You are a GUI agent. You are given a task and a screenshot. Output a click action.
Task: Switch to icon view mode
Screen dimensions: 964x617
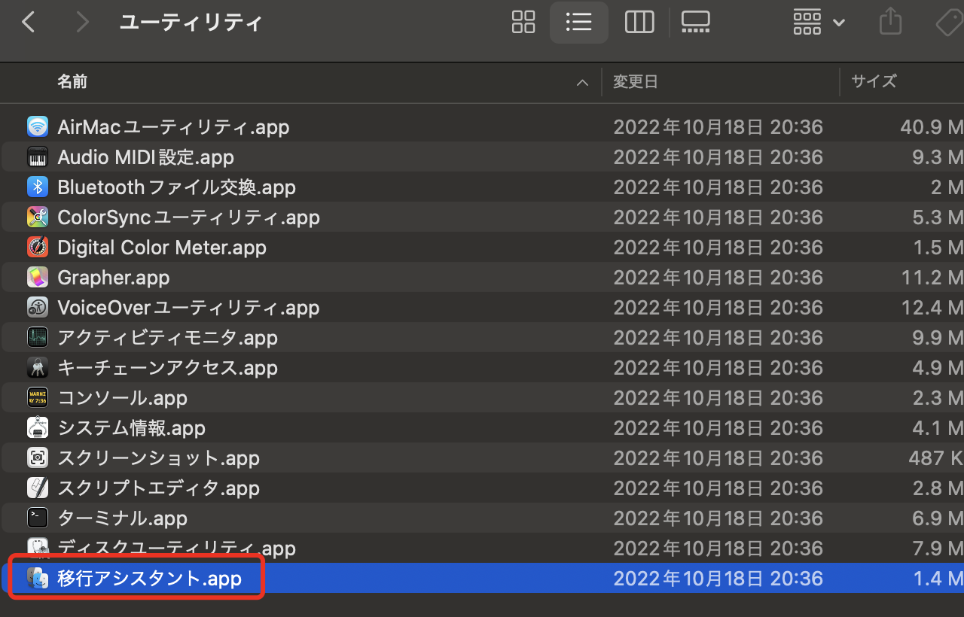click(x=523, y=22)
